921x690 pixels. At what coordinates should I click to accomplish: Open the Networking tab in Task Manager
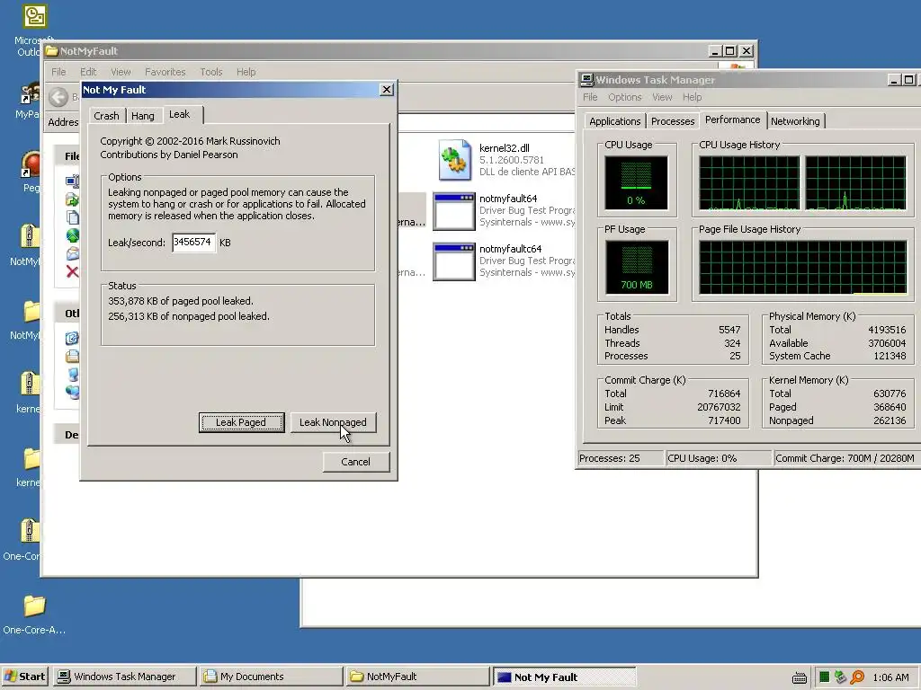(x=795, y=121)
